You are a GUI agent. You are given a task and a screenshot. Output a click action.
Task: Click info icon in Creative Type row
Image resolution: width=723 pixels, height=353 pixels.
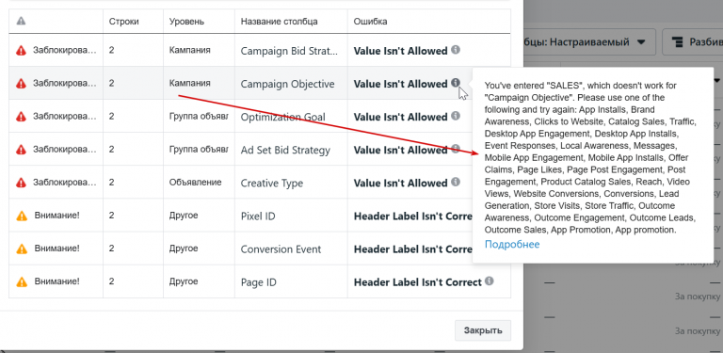[455, 182]
